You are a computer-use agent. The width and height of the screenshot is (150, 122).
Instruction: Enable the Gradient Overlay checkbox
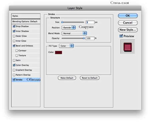(14, 70)
